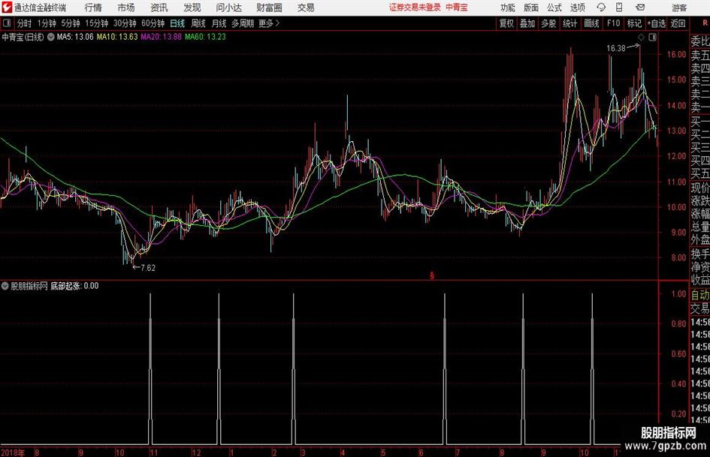The width and height of the screenshot is (710, 457).
Task: Switch to the 月线 monthly tab
Action: coord(219,23)
